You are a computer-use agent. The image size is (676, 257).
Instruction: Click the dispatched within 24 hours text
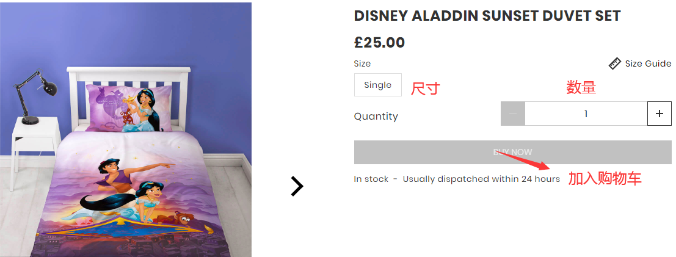point(481,179)
